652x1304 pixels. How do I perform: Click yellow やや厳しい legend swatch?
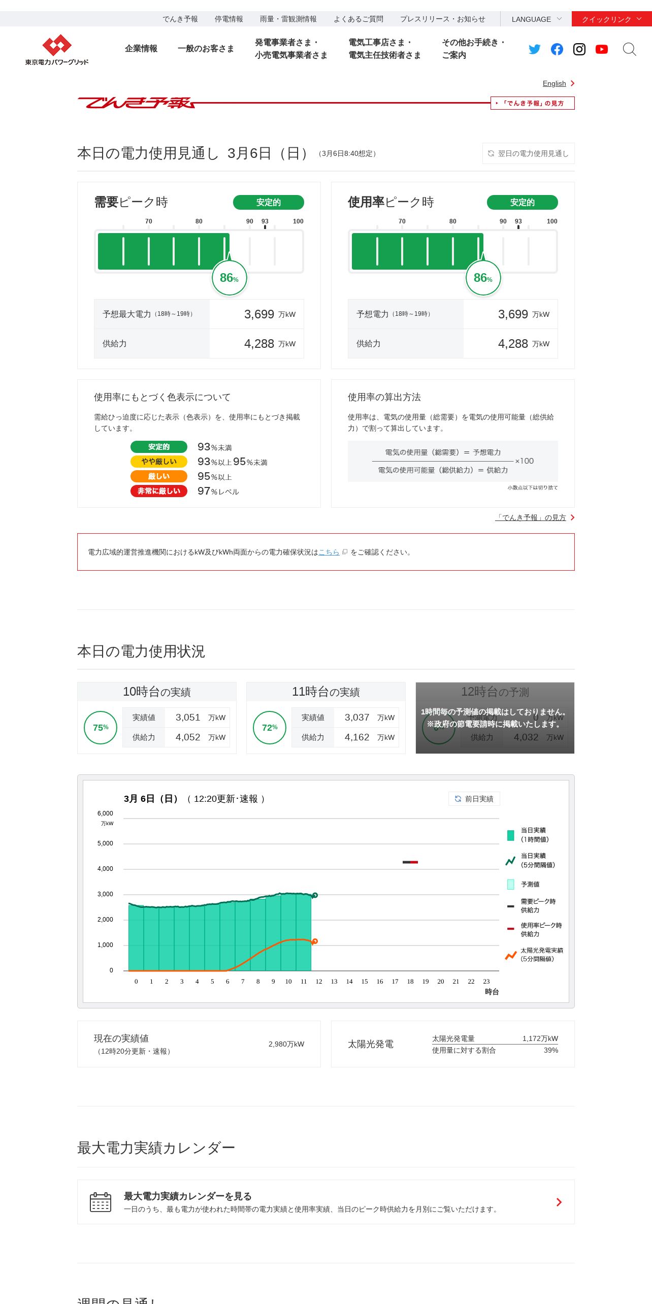pyautogui.click(x=159, y=462)
